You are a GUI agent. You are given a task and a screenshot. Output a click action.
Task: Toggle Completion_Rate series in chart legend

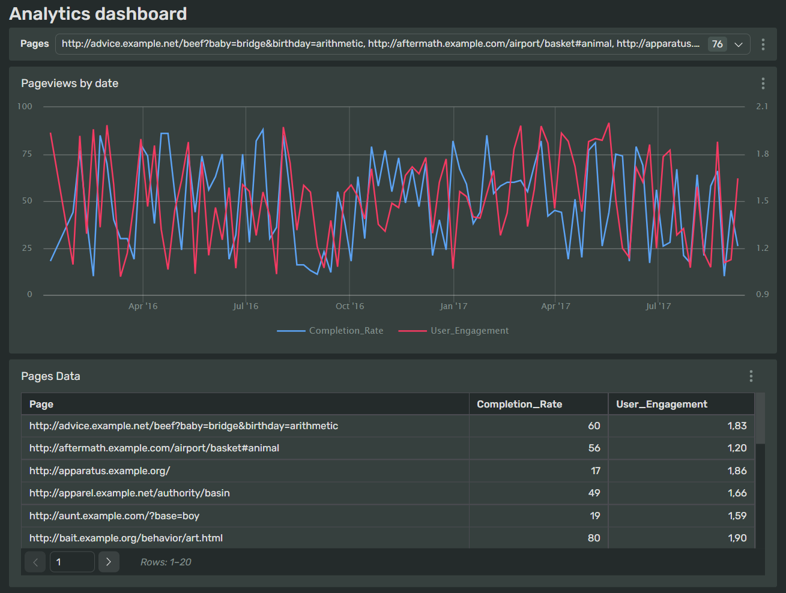pyautogui.click(x=330, y=331)
